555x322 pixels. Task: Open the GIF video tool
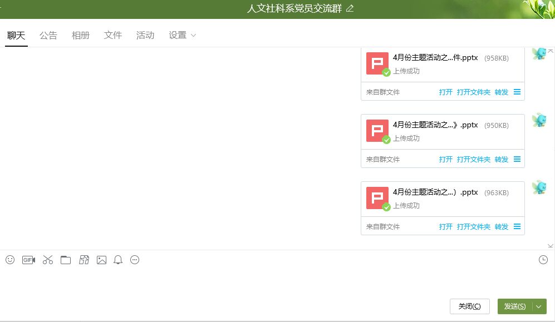tap(29, 260)
